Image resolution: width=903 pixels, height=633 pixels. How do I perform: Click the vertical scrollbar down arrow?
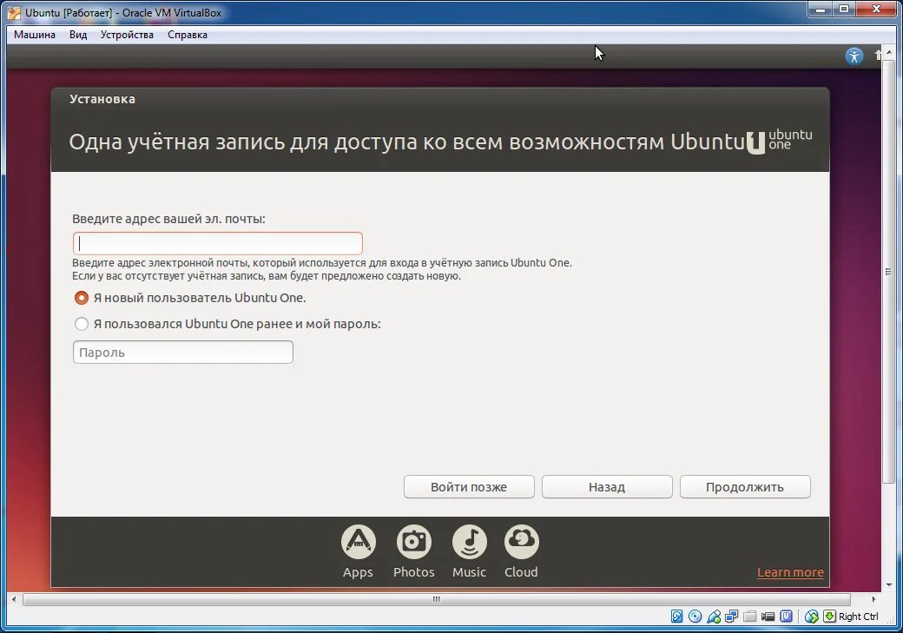pos(889,585)
